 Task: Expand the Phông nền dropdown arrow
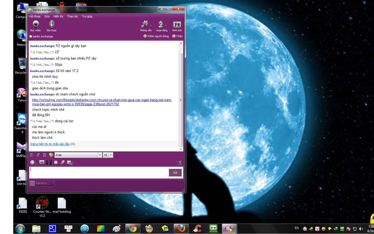pyautogui.click(x=151, y=25)
